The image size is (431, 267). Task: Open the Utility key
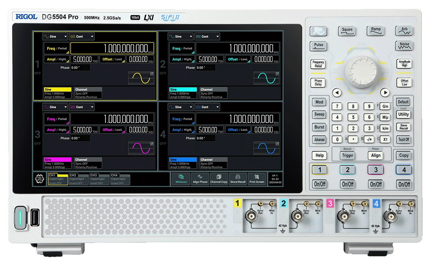[x=403, y=114]
